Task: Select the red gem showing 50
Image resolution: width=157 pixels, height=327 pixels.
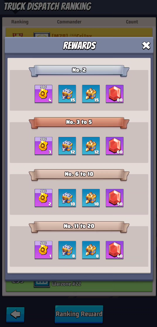Action: 115,198
